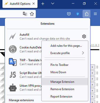Image resolution: width=100 pixels, height=103 pixels.
Task: Click the translate page icon in address bar
Action: 25,14
